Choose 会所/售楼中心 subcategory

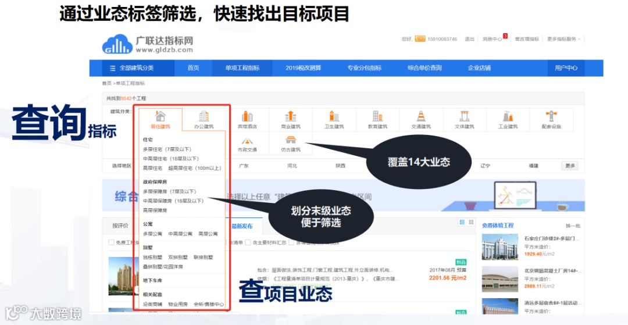209,304
